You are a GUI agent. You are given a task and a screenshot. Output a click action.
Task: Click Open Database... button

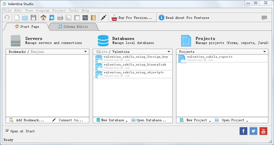149,120
